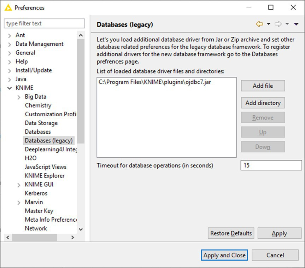Click the Add file button
This screenshot has width=305, height=268.
coord(263,86)
